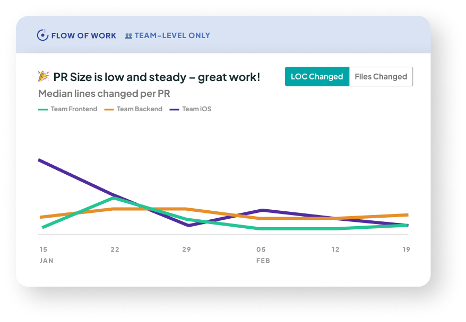Viewport: 466px width, 322px height.
Task: Toggle Team Frontend legend label
Action: [x=74, y=110]
